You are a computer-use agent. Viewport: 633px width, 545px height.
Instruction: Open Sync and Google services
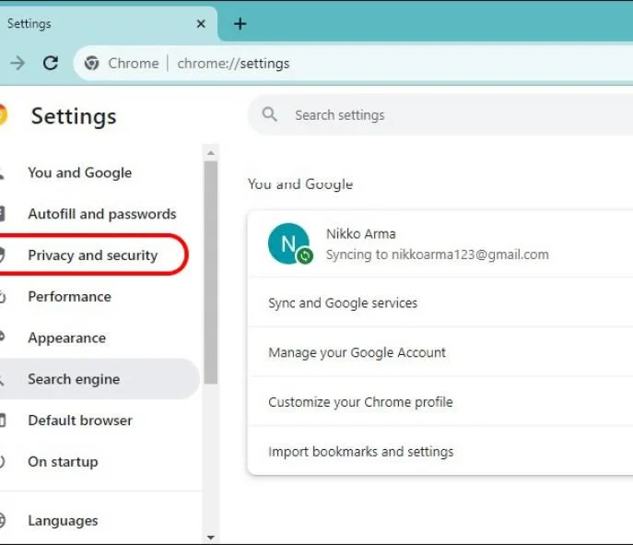pyautogui.click(x=440, y=302)
